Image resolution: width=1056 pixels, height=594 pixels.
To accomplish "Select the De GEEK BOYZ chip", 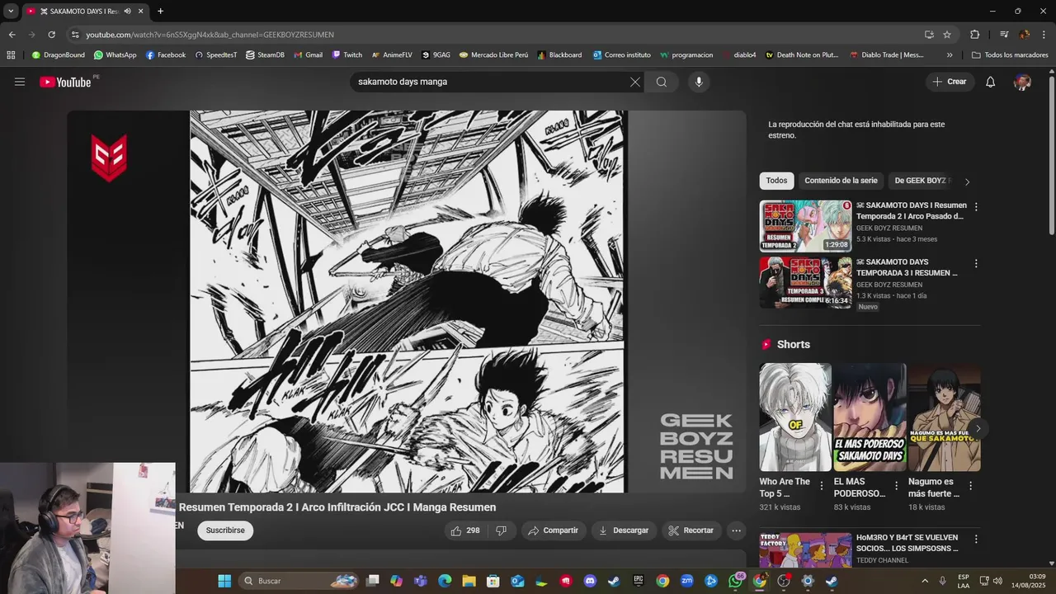I will [919, 181].
